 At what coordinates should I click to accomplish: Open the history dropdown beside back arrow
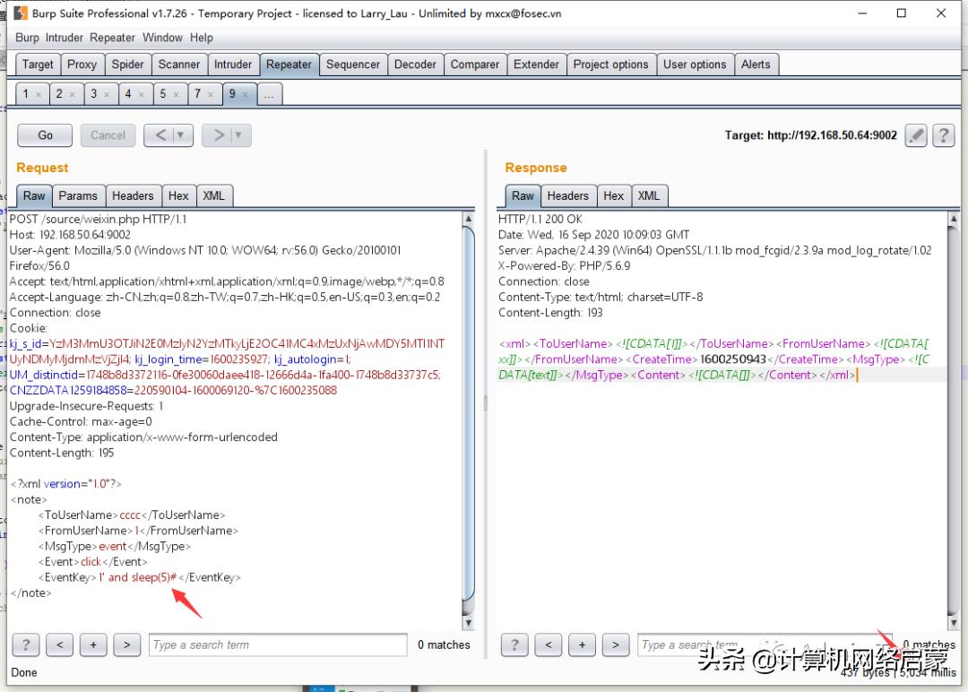click(x=181, y=135)
